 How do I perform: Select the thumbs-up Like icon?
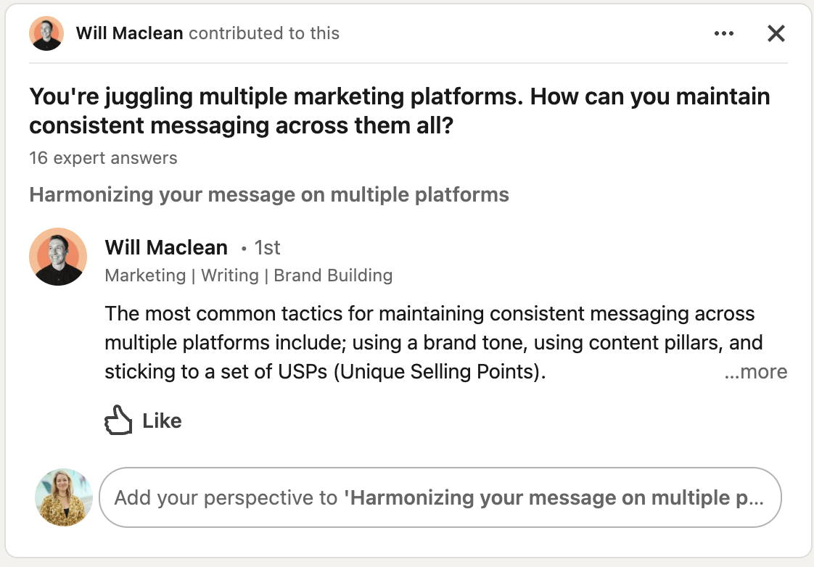(118, 419)
